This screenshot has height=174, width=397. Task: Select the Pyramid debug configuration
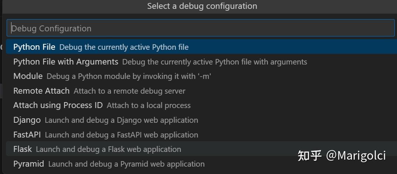28,164
